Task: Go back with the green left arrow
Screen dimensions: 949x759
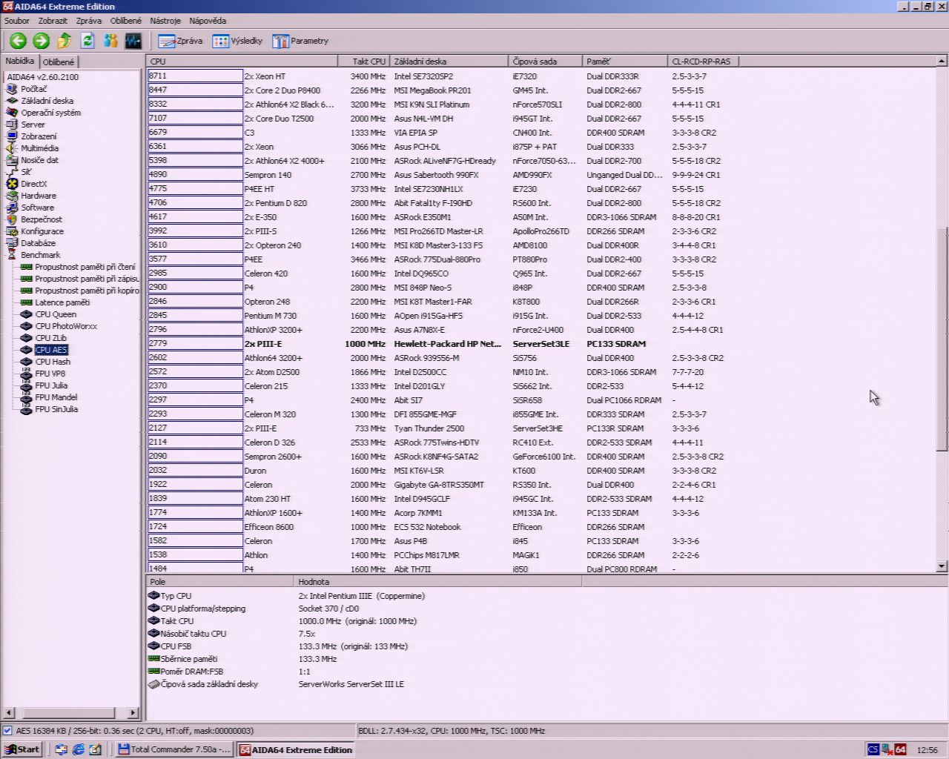Action: point(19,41)
